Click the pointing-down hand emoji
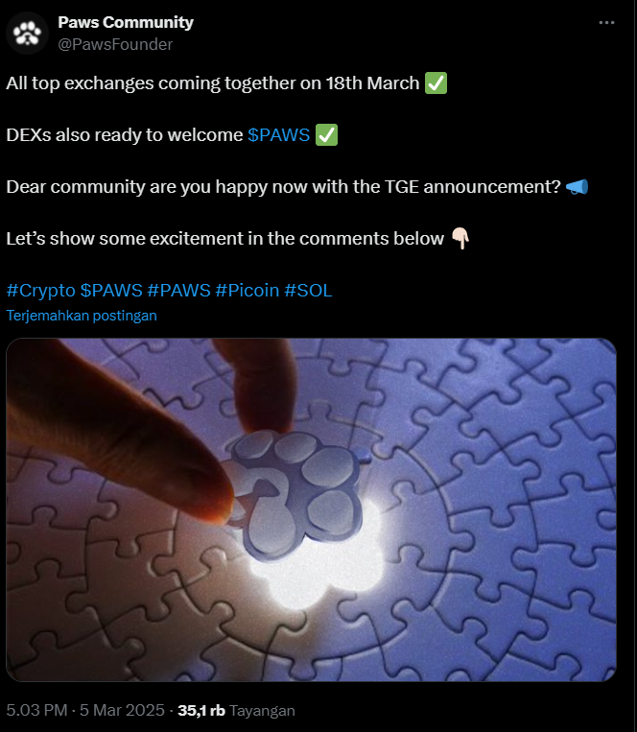This screenshot has width=637, height=732. (x=460, y=239)
